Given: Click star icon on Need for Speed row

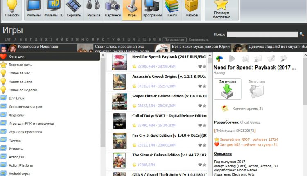Looking at the screenshot, I should point(204,67).
